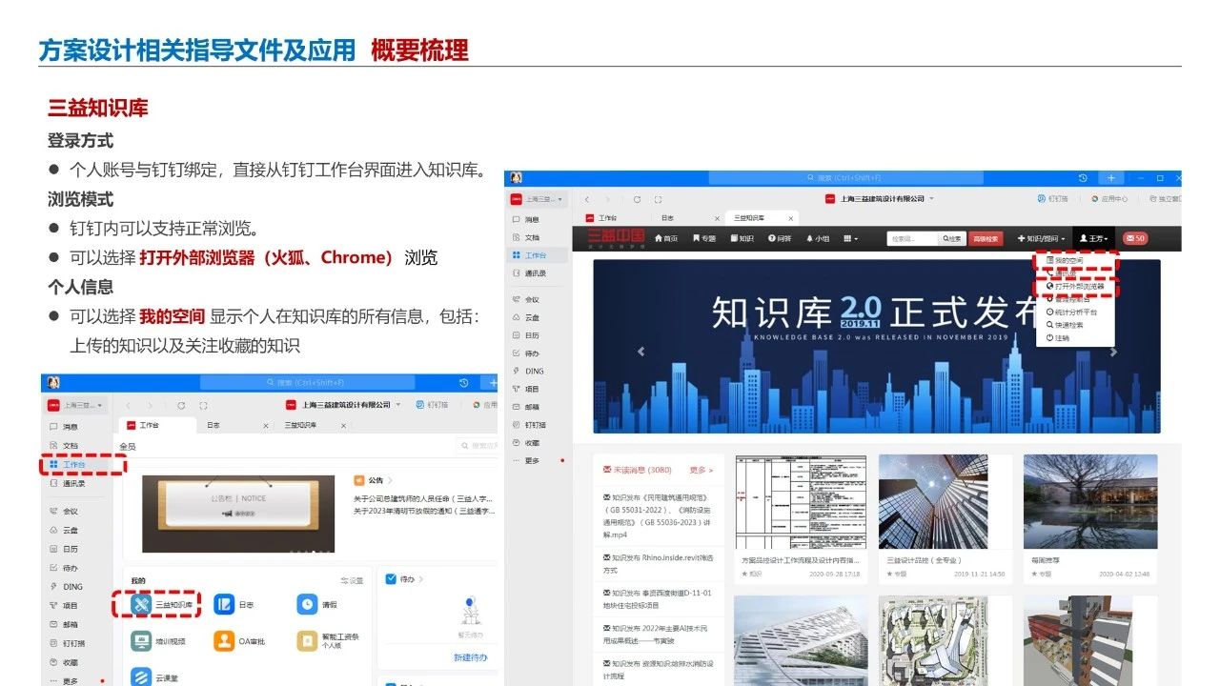Go to next banner slide arrow

(1113, 352)
